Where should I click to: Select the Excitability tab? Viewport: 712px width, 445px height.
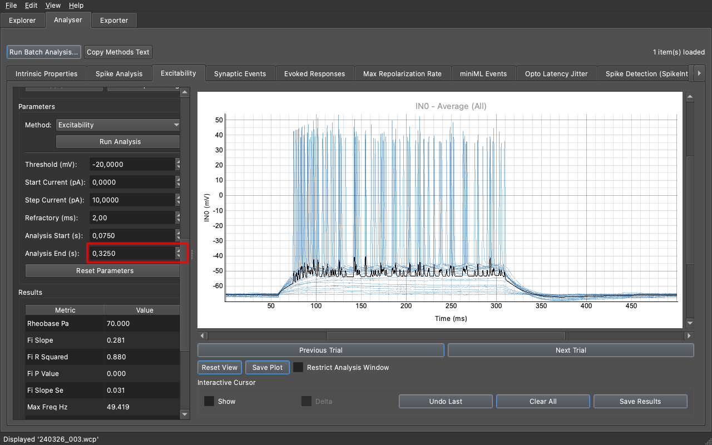(179, 73)
